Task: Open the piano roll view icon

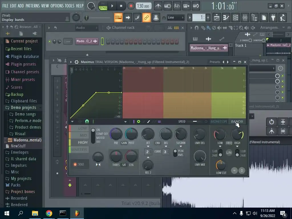Action: [x=226, y=17]
